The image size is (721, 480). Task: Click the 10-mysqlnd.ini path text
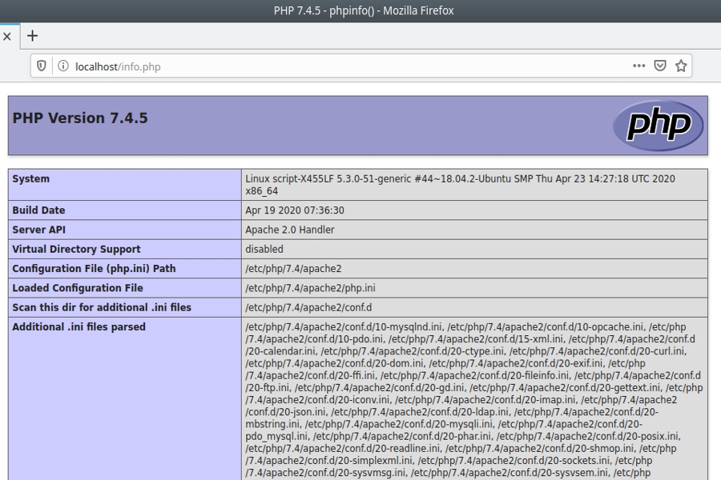pyautogui.click(x=344, y=327)
